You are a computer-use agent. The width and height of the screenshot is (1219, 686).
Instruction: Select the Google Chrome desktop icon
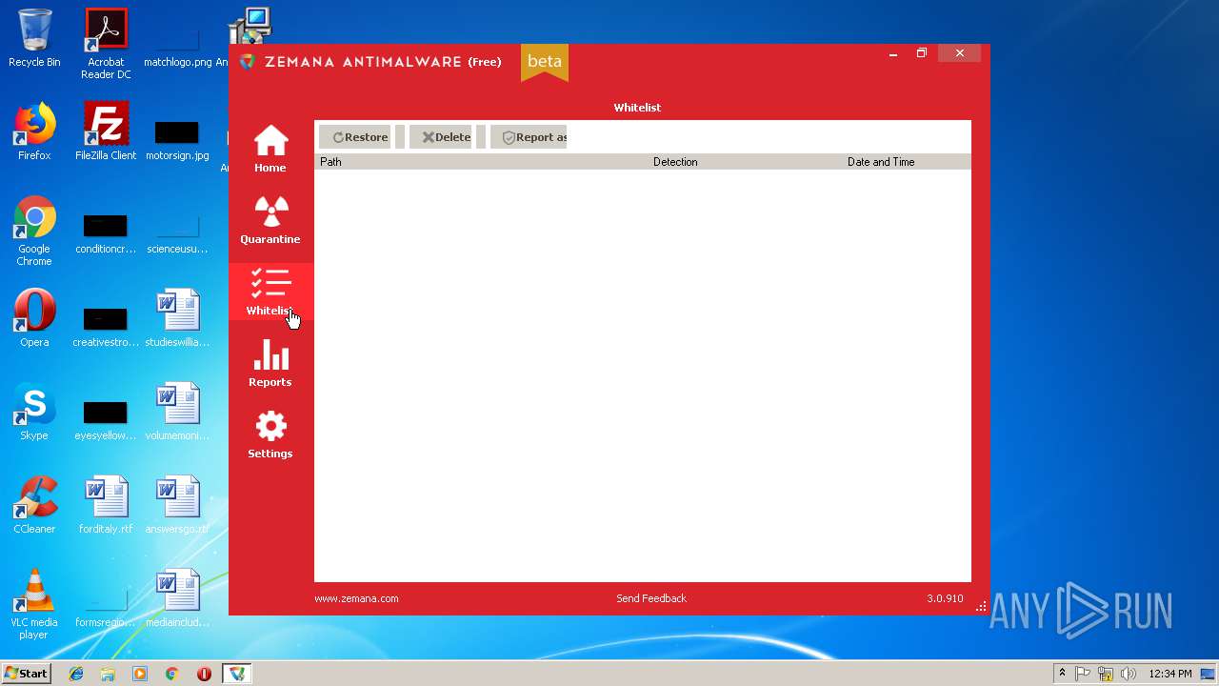[x=34, y=231]
